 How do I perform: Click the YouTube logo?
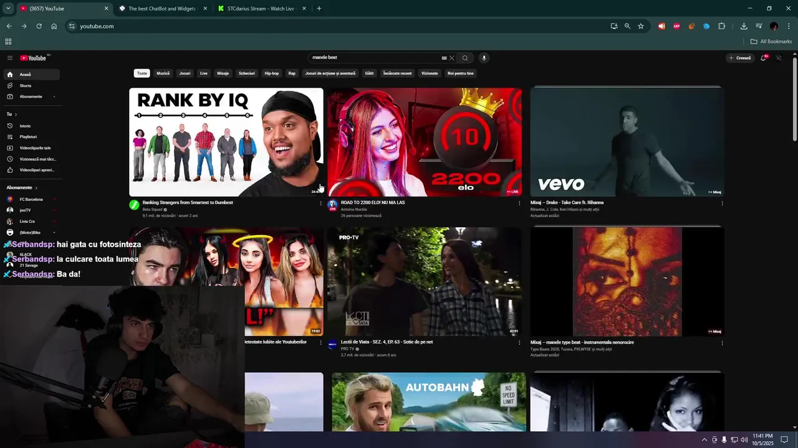[x=34, y=58]
